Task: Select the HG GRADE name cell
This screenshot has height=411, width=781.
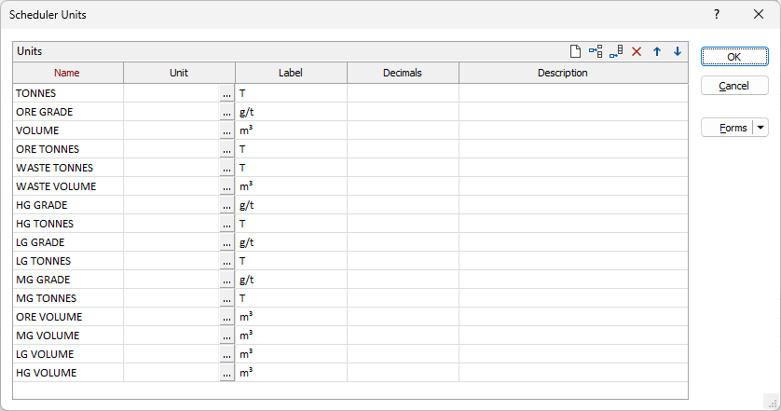Action: [x=68, y=205]
